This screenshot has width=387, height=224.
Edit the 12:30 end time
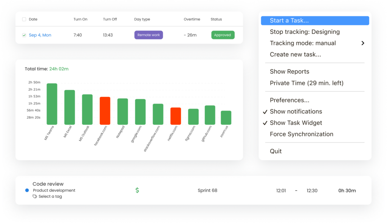(x=312, y=190)
